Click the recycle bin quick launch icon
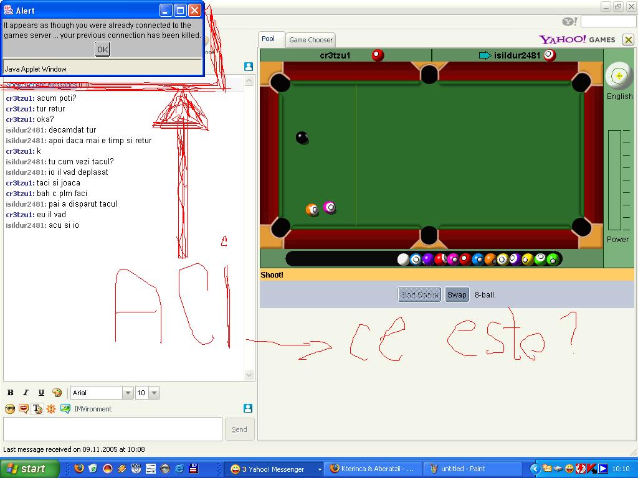 pos(93,469)
